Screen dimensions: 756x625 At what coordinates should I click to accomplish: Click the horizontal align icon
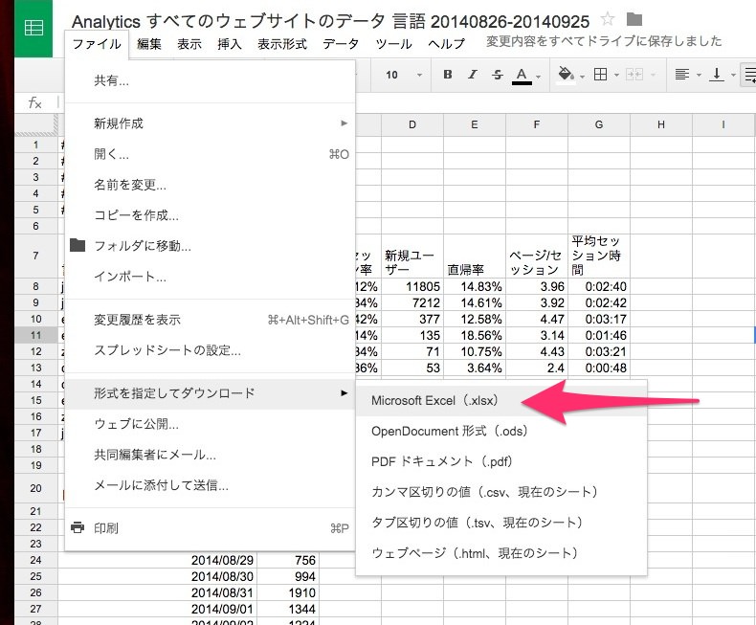click(x=681, y=75)
